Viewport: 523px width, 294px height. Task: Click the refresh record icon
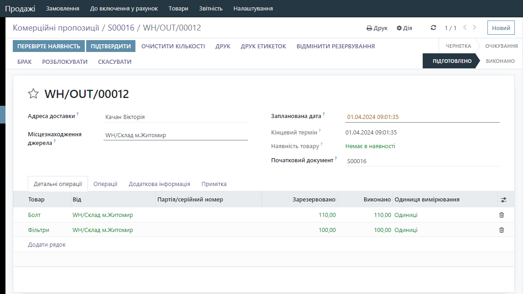pyautogui.click(x=433, y=28)
